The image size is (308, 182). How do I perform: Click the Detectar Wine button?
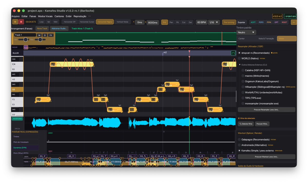click(246, 124)
